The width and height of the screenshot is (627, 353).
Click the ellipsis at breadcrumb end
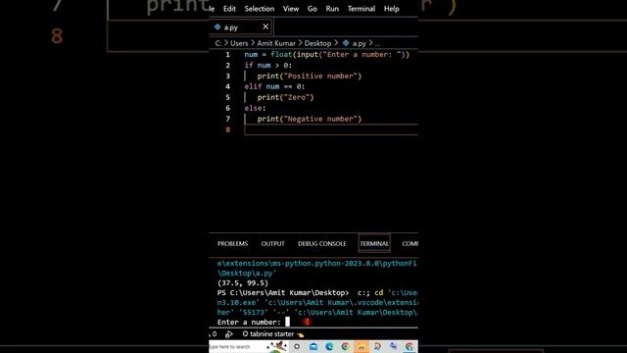377,43
